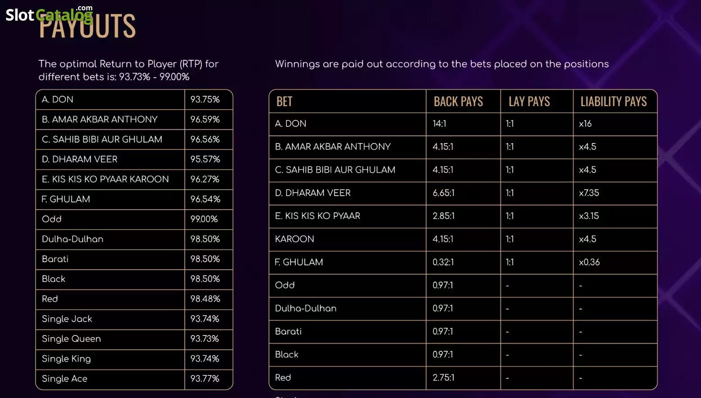Select the KAROON bet row label
This screenshot has width=701, height=398.
(x=294, y=239)
